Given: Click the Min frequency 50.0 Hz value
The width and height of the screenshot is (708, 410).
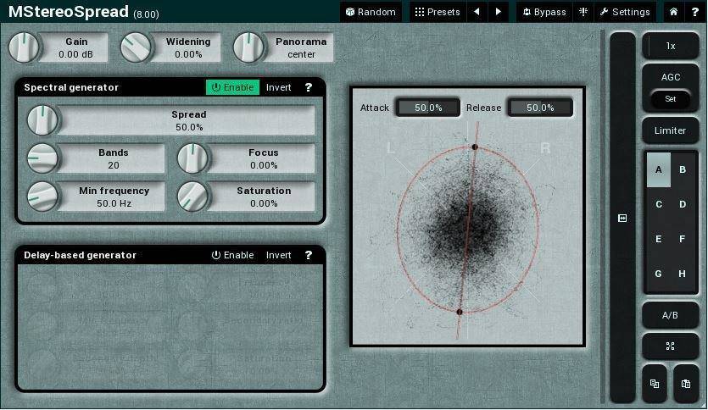Looking at the screenshot, I should coord(114,203).
